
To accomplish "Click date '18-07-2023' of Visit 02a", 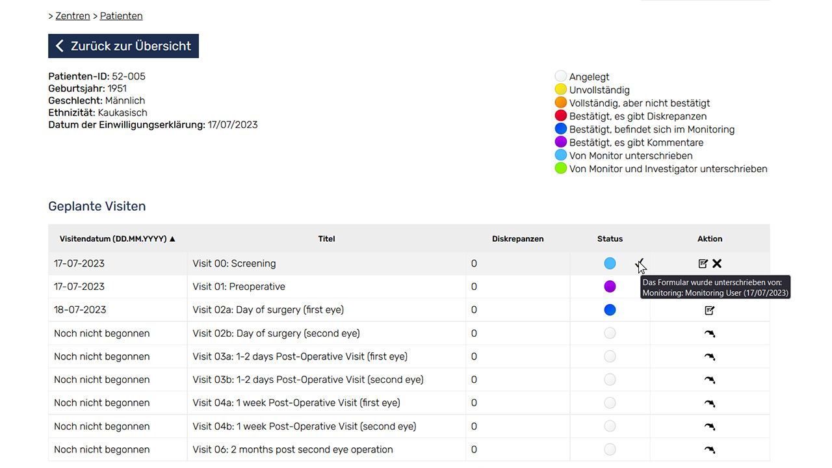I will point(79,310).
